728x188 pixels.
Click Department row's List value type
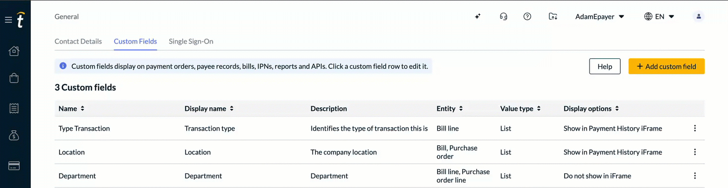point(506,176)
